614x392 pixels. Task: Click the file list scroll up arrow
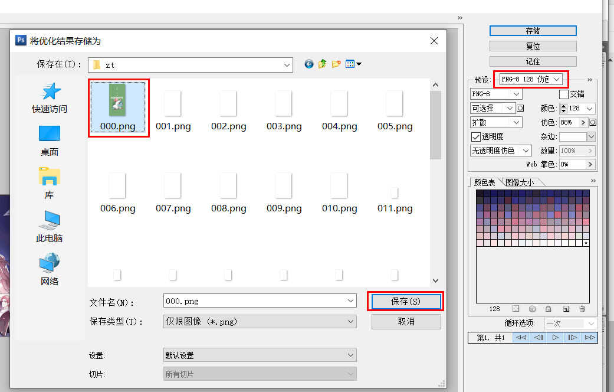click(435, 85)
